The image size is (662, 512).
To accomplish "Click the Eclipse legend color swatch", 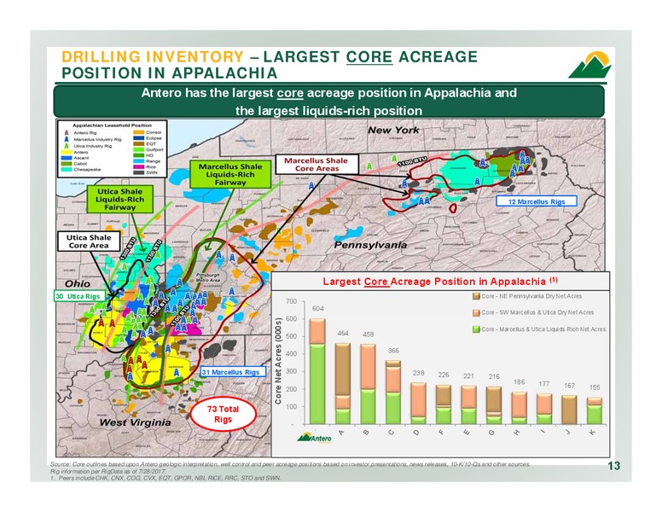I will point(139,138).
